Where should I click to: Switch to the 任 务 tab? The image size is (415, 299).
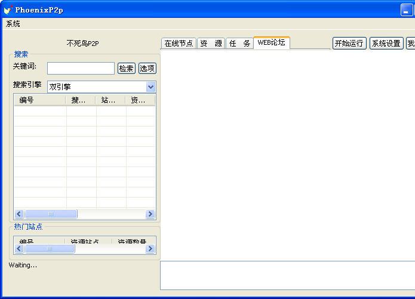click(x=239, y=43)
